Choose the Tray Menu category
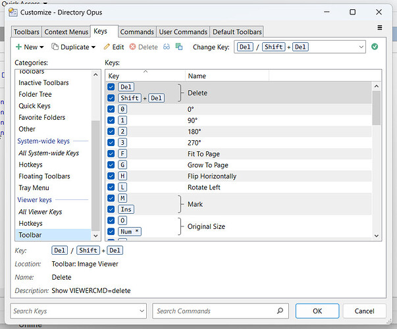The width and height of the screenshot is (397, 329). click(53, 188)
